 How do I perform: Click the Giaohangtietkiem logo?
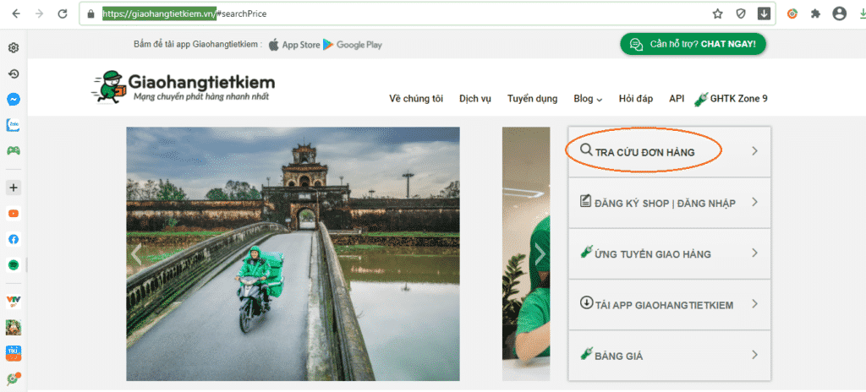(183, 87)
